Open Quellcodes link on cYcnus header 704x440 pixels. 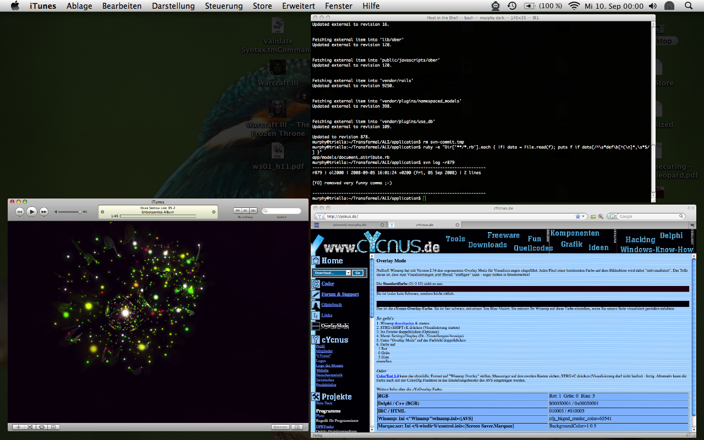533,248
